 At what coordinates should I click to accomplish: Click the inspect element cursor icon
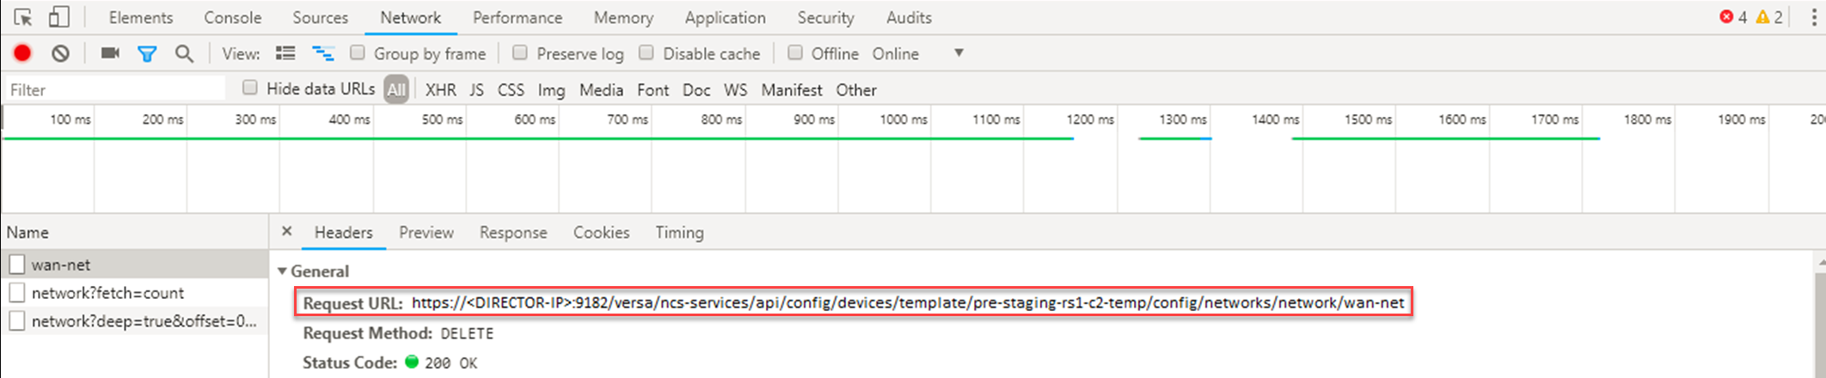coord(23,17)
